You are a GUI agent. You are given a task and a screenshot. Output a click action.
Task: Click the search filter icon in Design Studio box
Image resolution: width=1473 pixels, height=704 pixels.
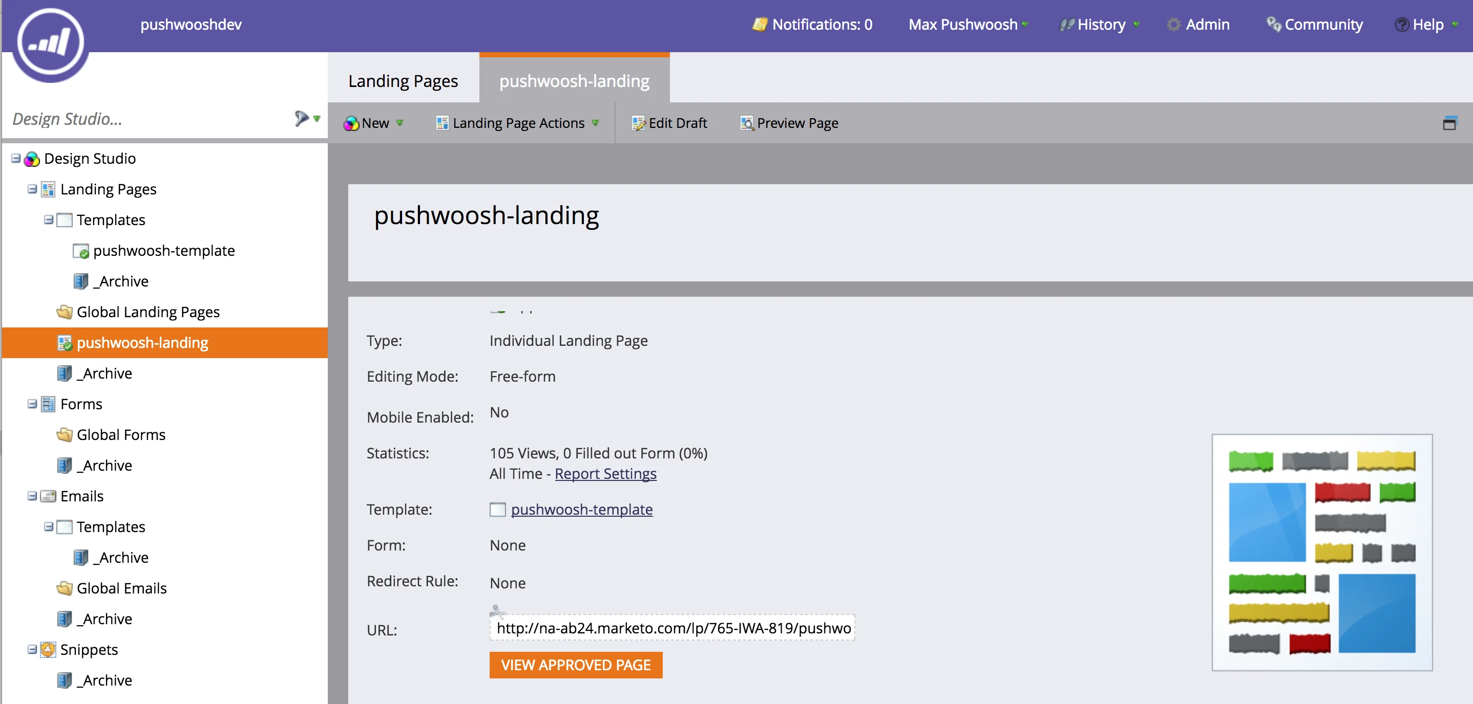tap(301, 118)
